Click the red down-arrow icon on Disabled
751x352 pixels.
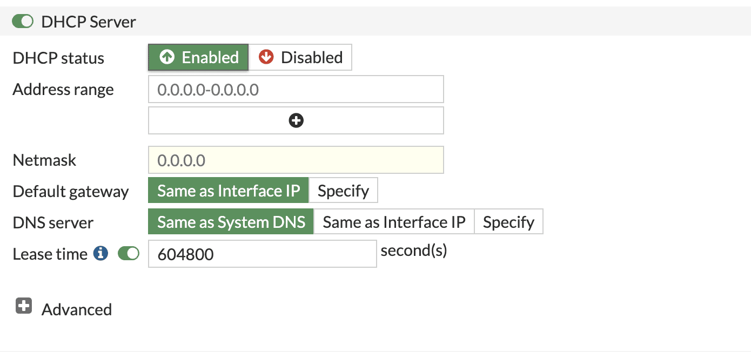coord(266,57)
